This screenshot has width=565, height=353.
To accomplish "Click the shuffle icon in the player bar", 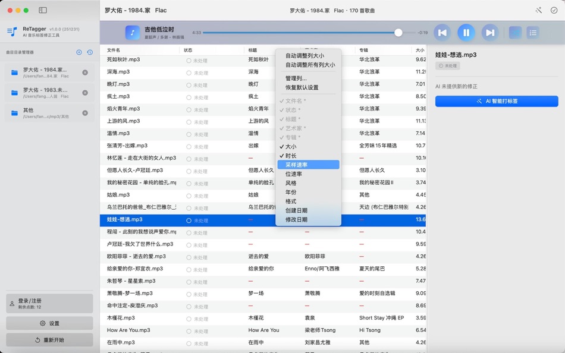I will pyautogui.click(x=515, y=33).
